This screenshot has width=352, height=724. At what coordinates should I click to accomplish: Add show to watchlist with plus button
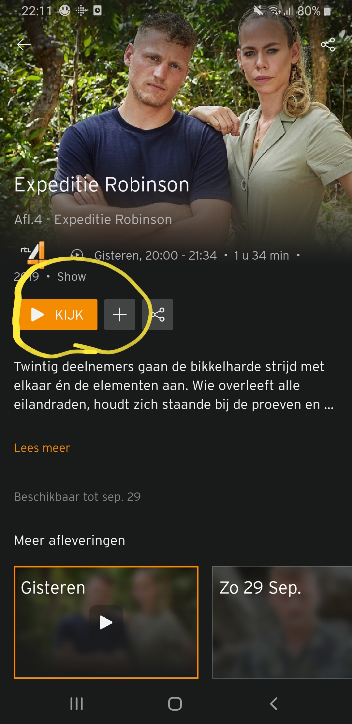[120, 315]
